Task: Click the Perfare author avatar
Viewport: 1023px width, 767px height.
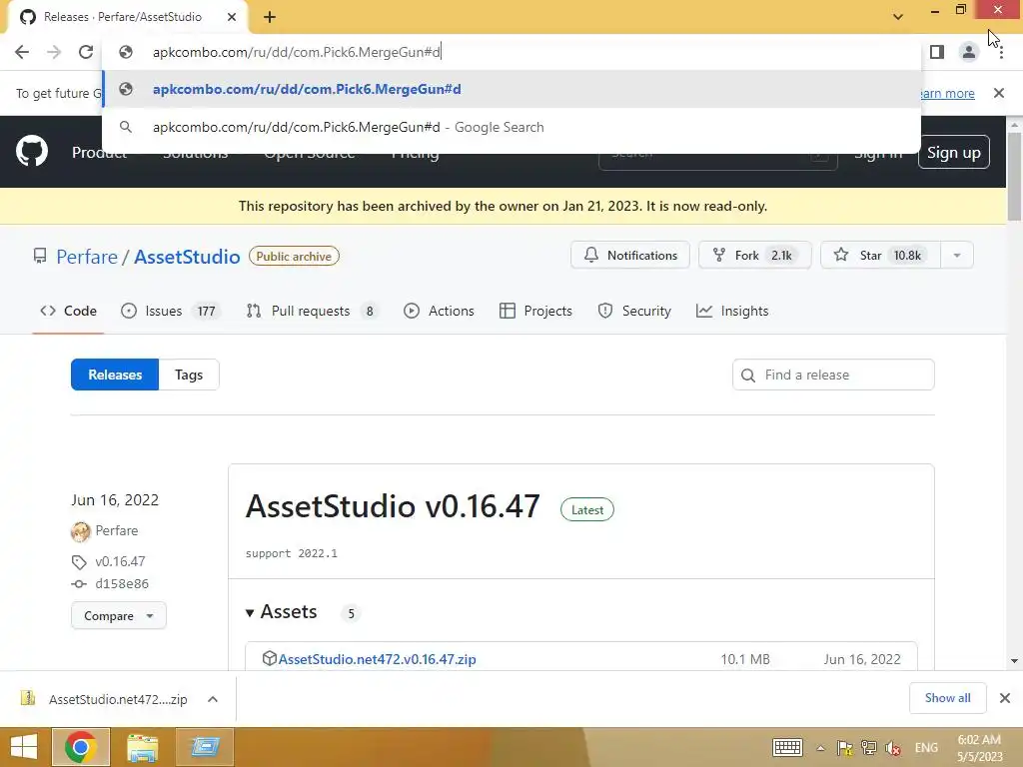Action: [x=80, y=531]
